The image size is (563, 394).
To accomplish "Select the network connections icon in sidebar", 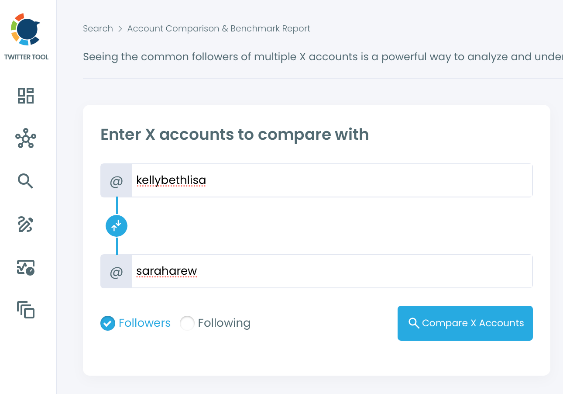I will click(25, 138).
